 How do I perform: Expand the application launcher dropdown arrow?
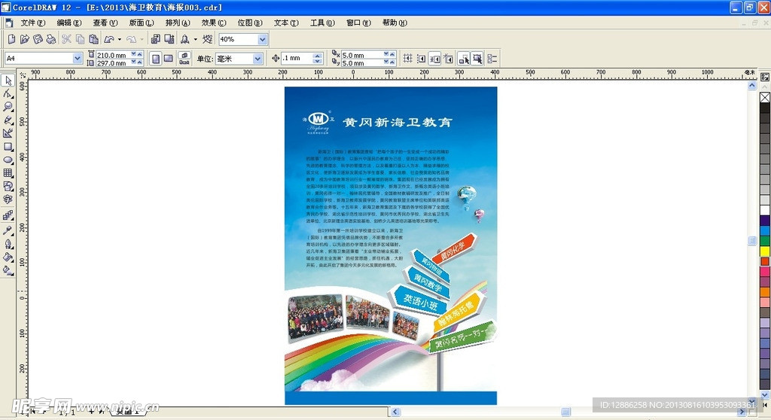pyautogui.click(x=195, y=39)
